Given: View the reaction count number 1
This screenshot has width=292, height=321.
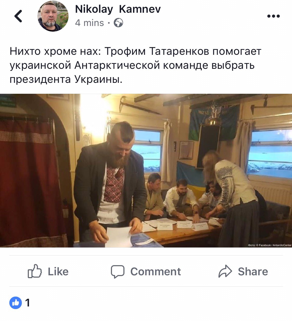Looking at the screenshot, I should tap(28, 303).
